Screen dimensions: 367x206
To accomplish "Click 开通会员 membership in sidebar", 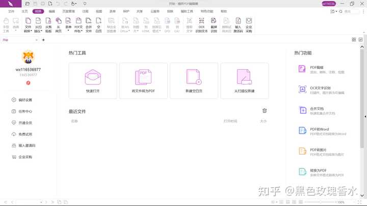I will (x=22, y=123).
